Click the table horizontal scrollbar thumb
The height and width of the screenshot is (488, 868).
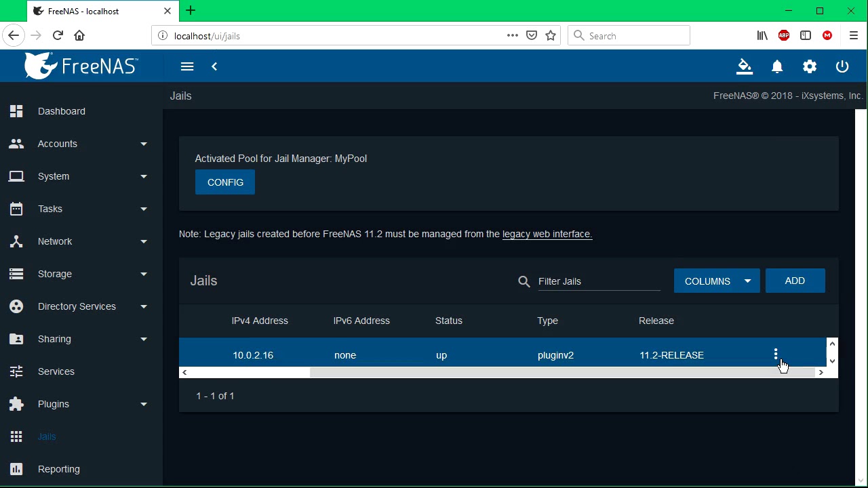[x=562, y=372]
